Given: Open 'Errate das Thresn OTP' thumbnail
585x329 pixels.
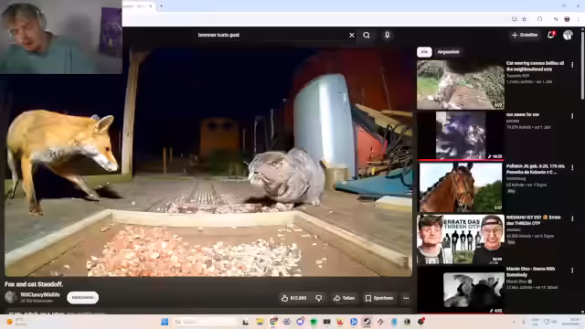Looking at the screenshot, I should click(x=461, y=239).
